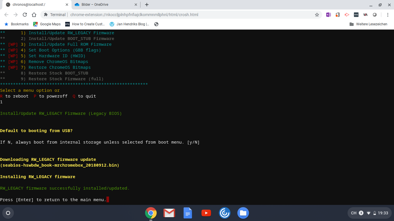Open the Office extension icon

point(337,14)
